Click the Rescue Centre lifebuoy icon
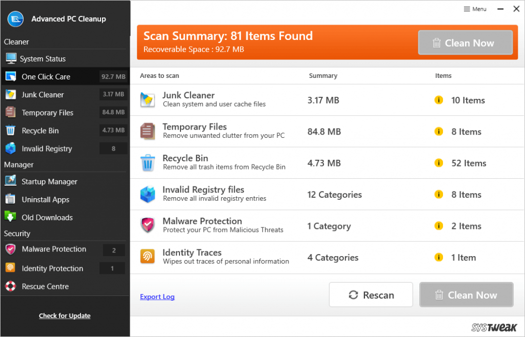The height and width of the screenshot is (337, 525). [11, 286]
